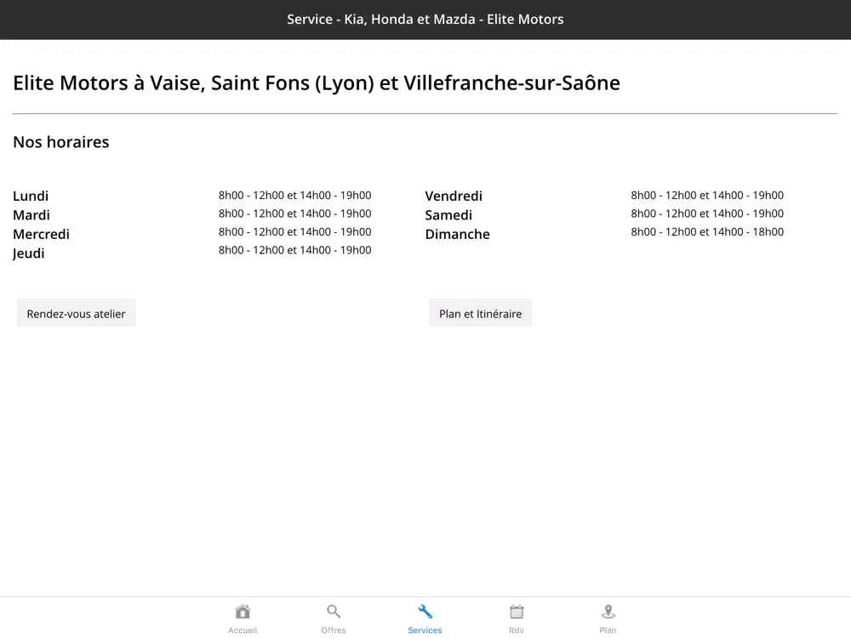Click the Mardi day label
Image resolution: width=851 pixels, height=638 pixels.
[x=31, y=215]
